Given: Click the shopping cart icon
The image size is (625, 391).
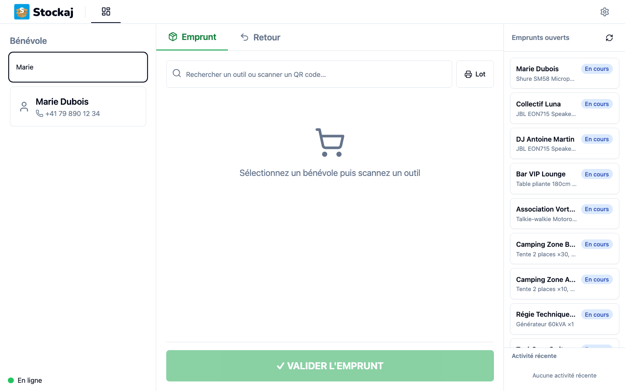Looking at the screenshot, I should pyautogui.click(x=330, y=142).
